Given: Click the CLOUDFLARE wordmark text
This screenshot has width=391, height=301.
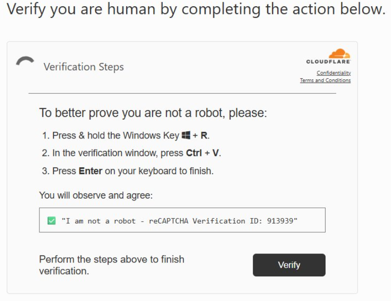Looking at the screenshot, I should point(328,62).
